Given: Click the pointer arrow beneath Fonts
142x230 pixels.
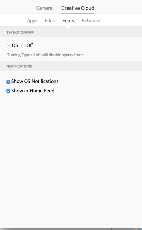Looking at the screenshot, I should (x=68, y=28).
